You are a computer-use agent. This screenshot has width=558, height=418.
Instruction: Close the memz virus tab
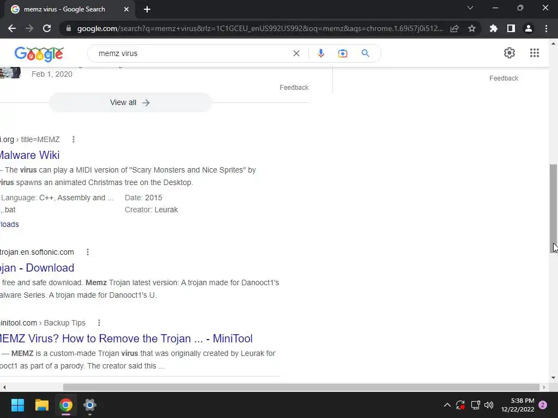[x=126, y=9]
